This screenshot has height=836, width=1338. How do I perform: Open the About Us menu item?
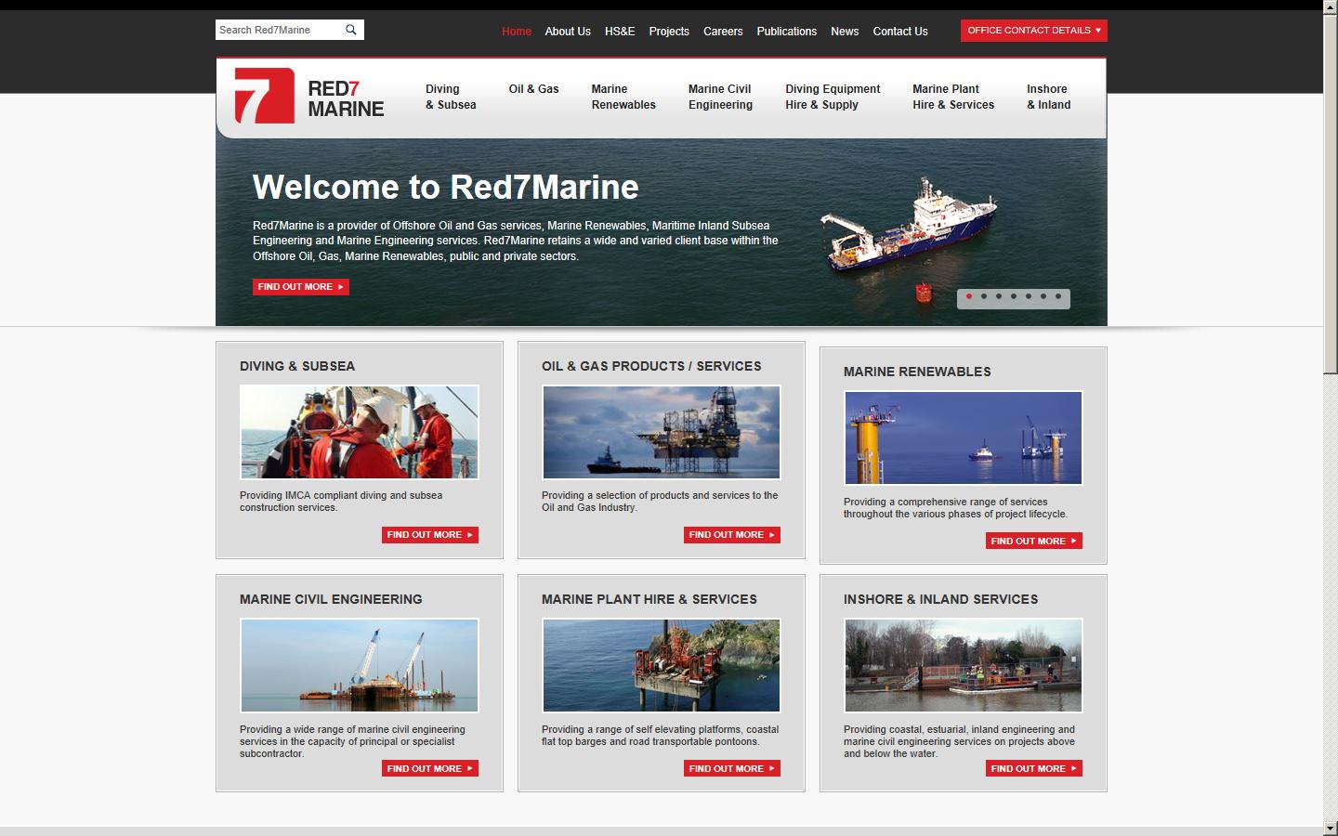(x=567, y=32)
